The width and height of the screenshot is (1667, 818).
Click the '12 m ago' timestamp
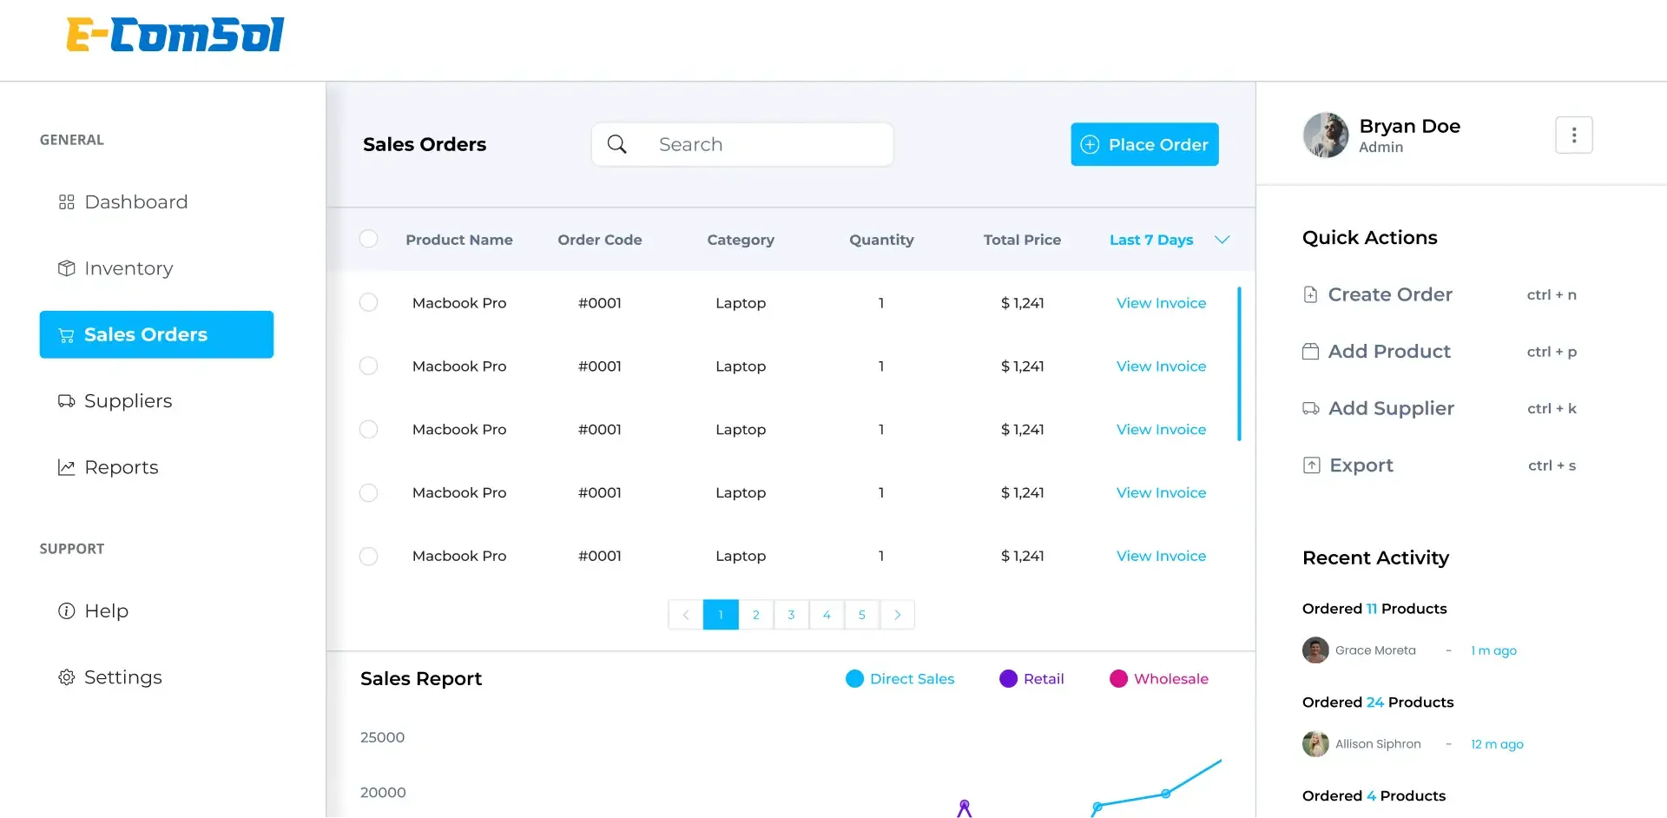click(x=1497, y=744)
